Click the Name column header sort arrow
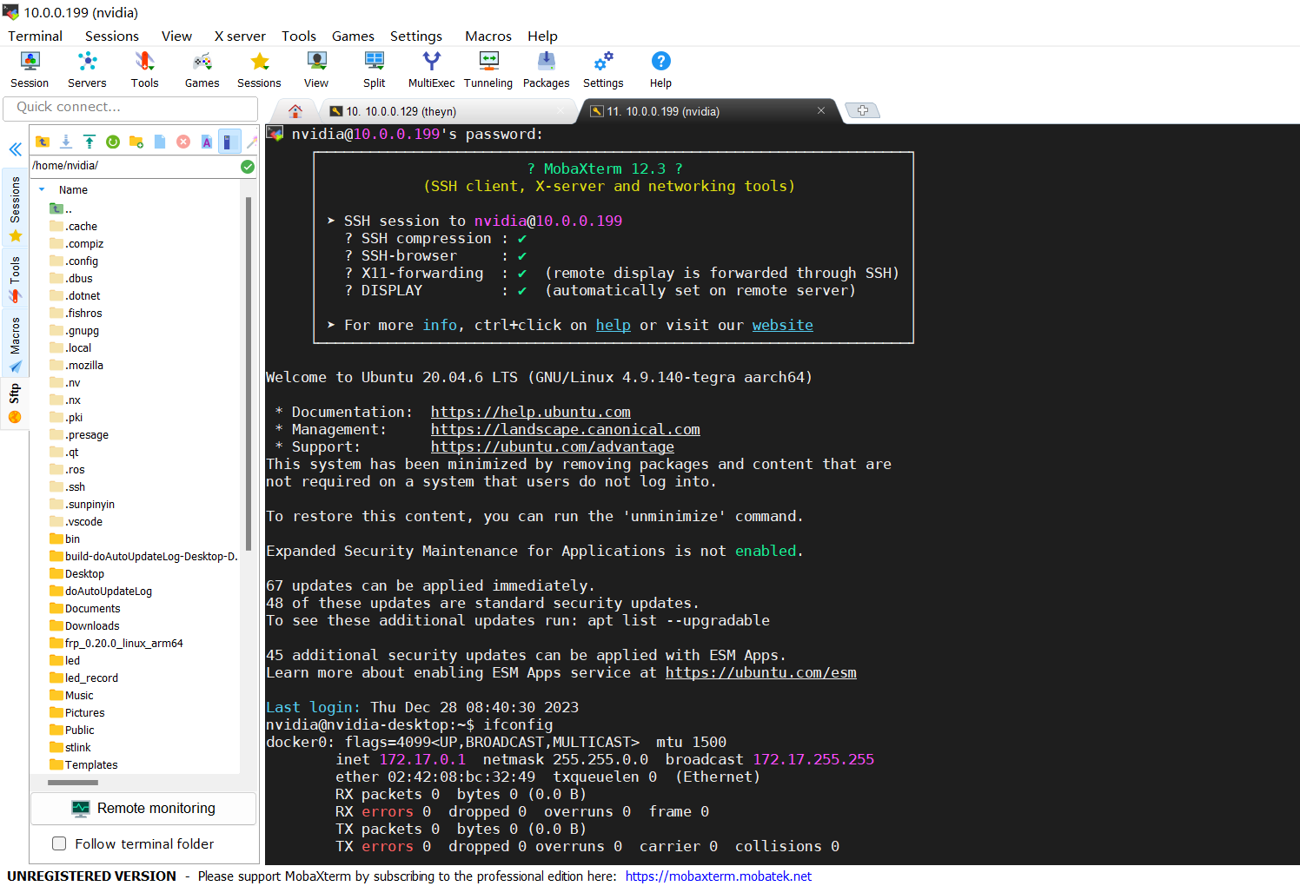 [42, 189]
